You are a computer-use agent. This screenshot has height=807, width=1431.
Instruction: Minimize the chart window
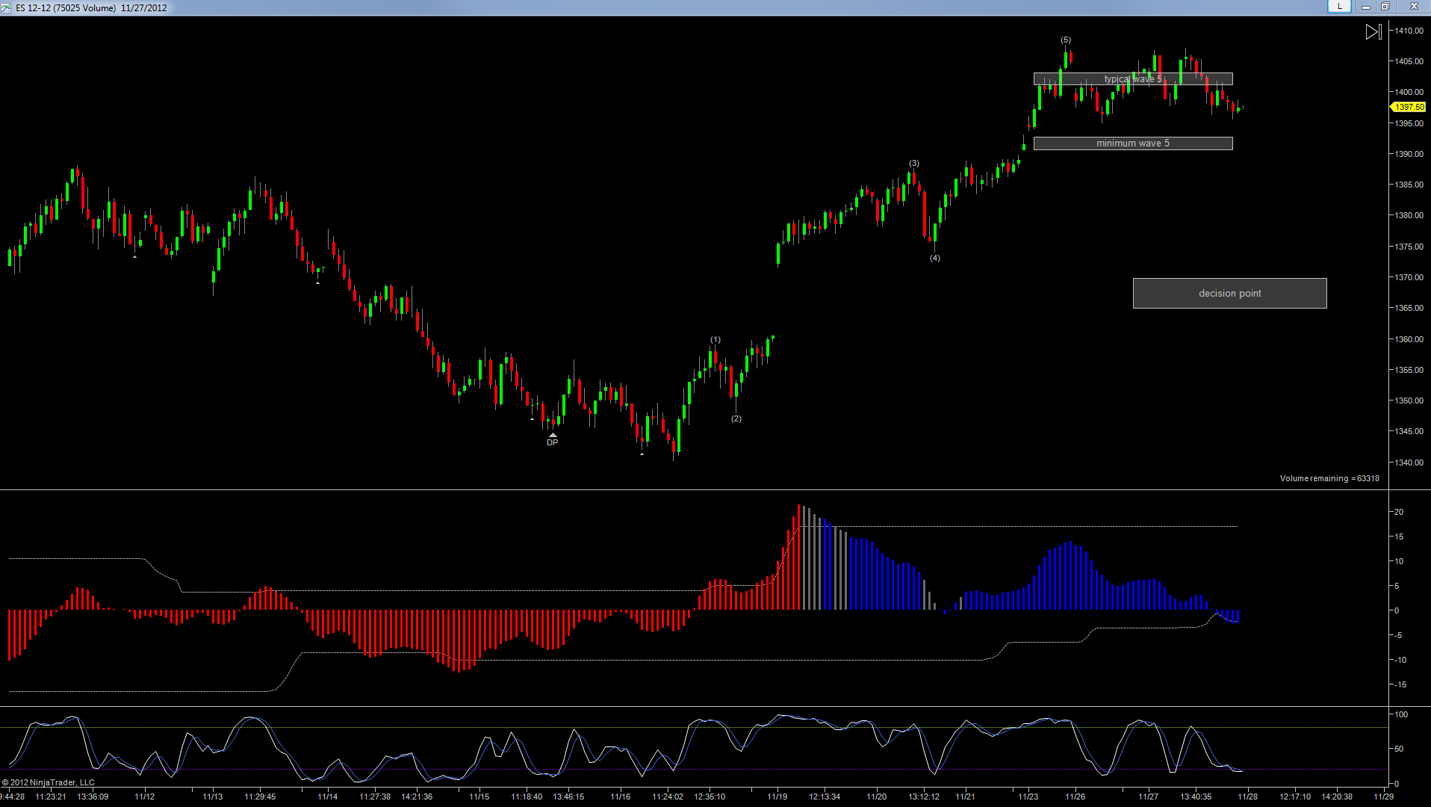click(1365, 7)
